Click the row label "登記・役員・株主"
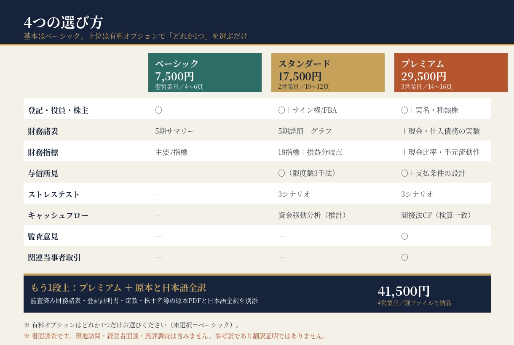Screen dimensions: 514x345 [58, 110]
